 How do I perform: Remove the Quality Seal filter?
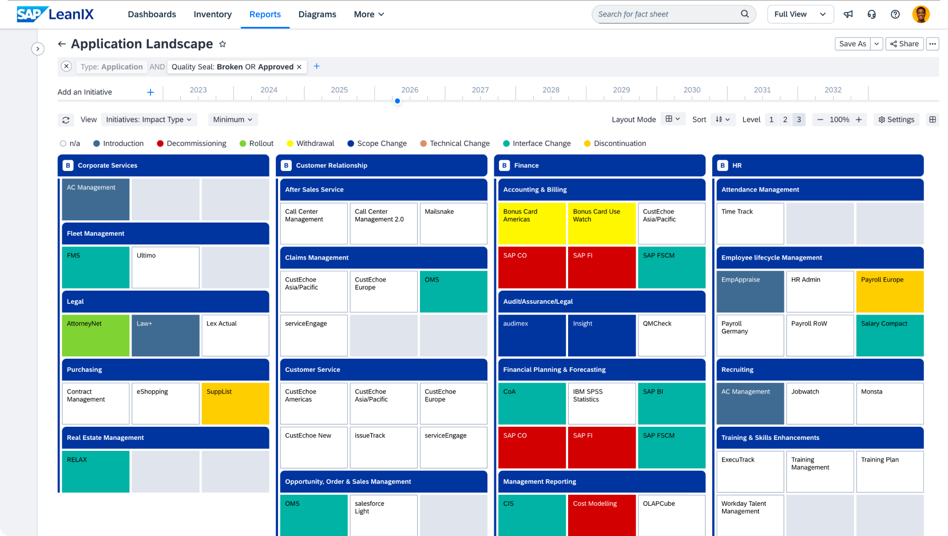tap(299, 67)
